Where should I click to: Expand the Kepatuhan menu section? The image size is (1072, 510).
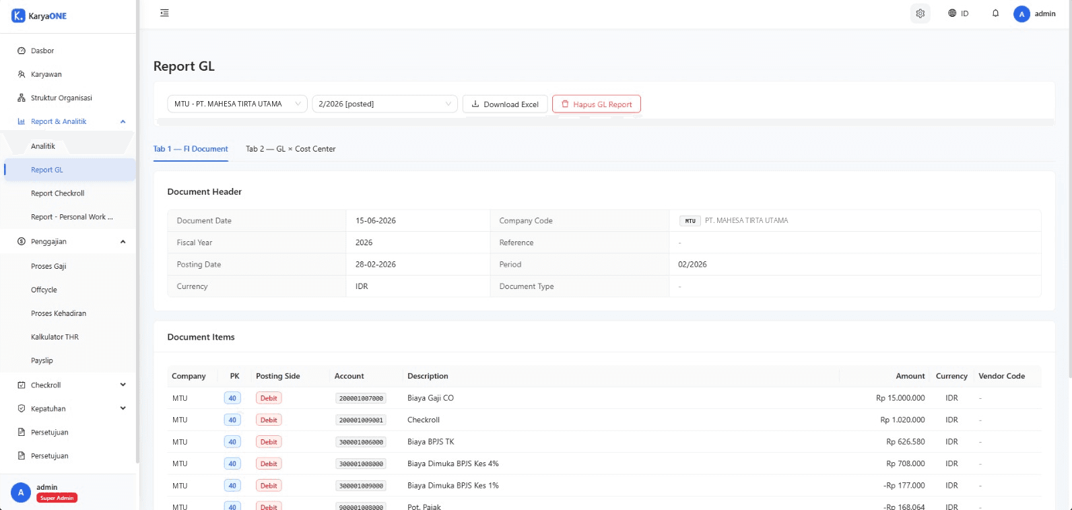pyautogui.click(x=123, y=408)
